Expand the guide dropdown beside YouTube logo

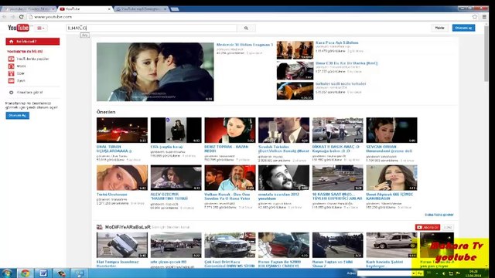pos(41,28)
